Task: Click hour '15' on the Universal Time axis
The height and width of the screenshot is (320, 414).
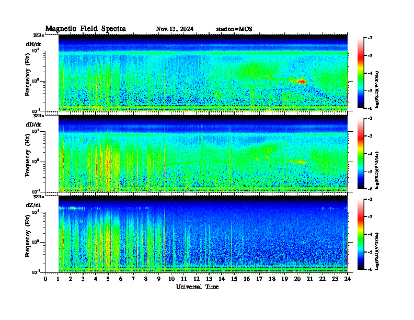Action: click(x=234, y=279)
